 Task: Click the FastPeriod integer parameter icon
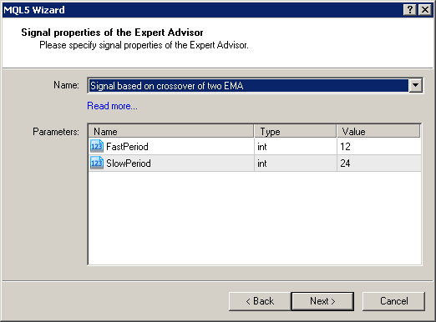coord(97,146)
